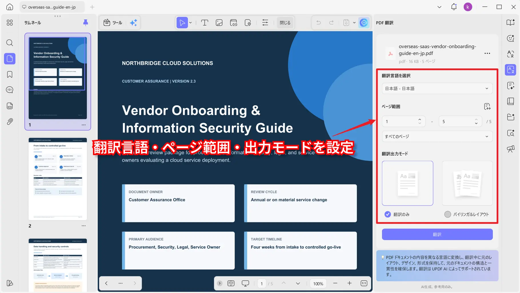Select the バイリンガルレイアウト output mode

click(x=467, y=214)
